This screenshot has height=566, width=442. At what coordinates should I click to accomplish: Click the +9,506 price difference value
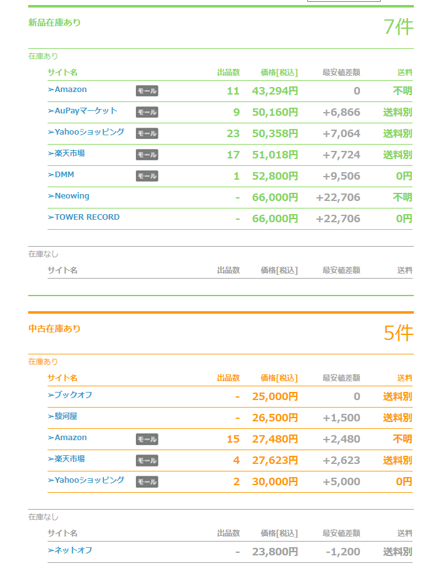[341, 176]
